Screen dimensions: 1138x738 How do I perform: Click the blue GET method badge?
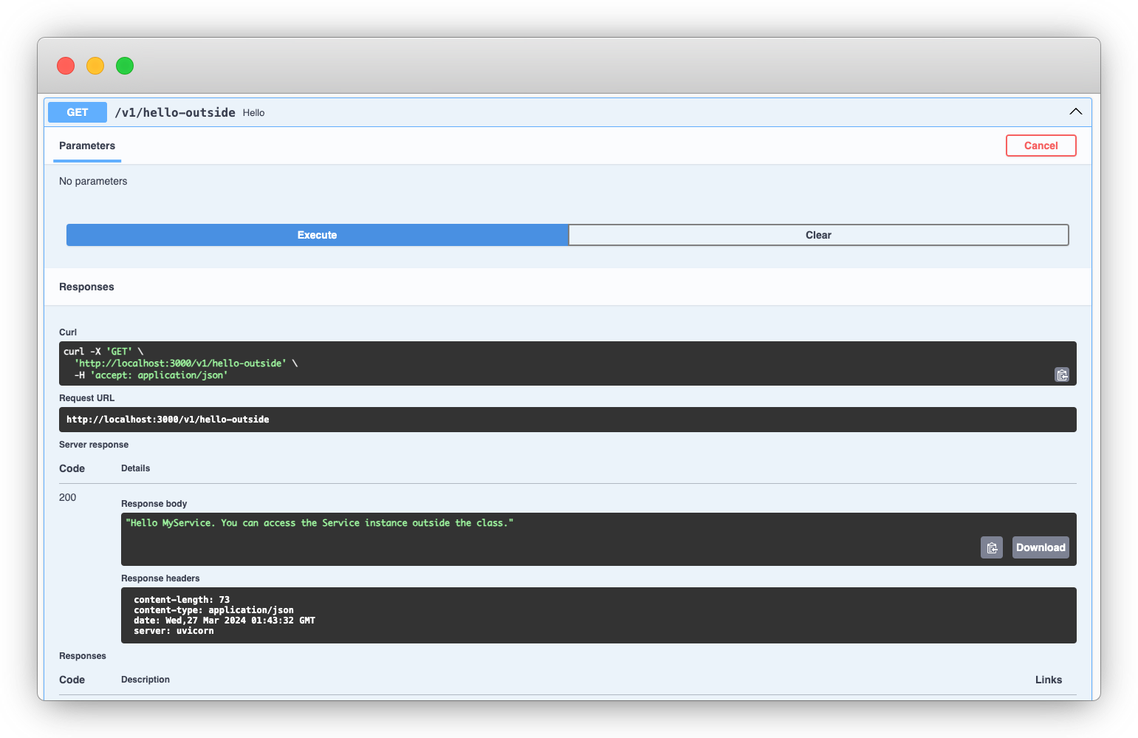tap(78, 112)
